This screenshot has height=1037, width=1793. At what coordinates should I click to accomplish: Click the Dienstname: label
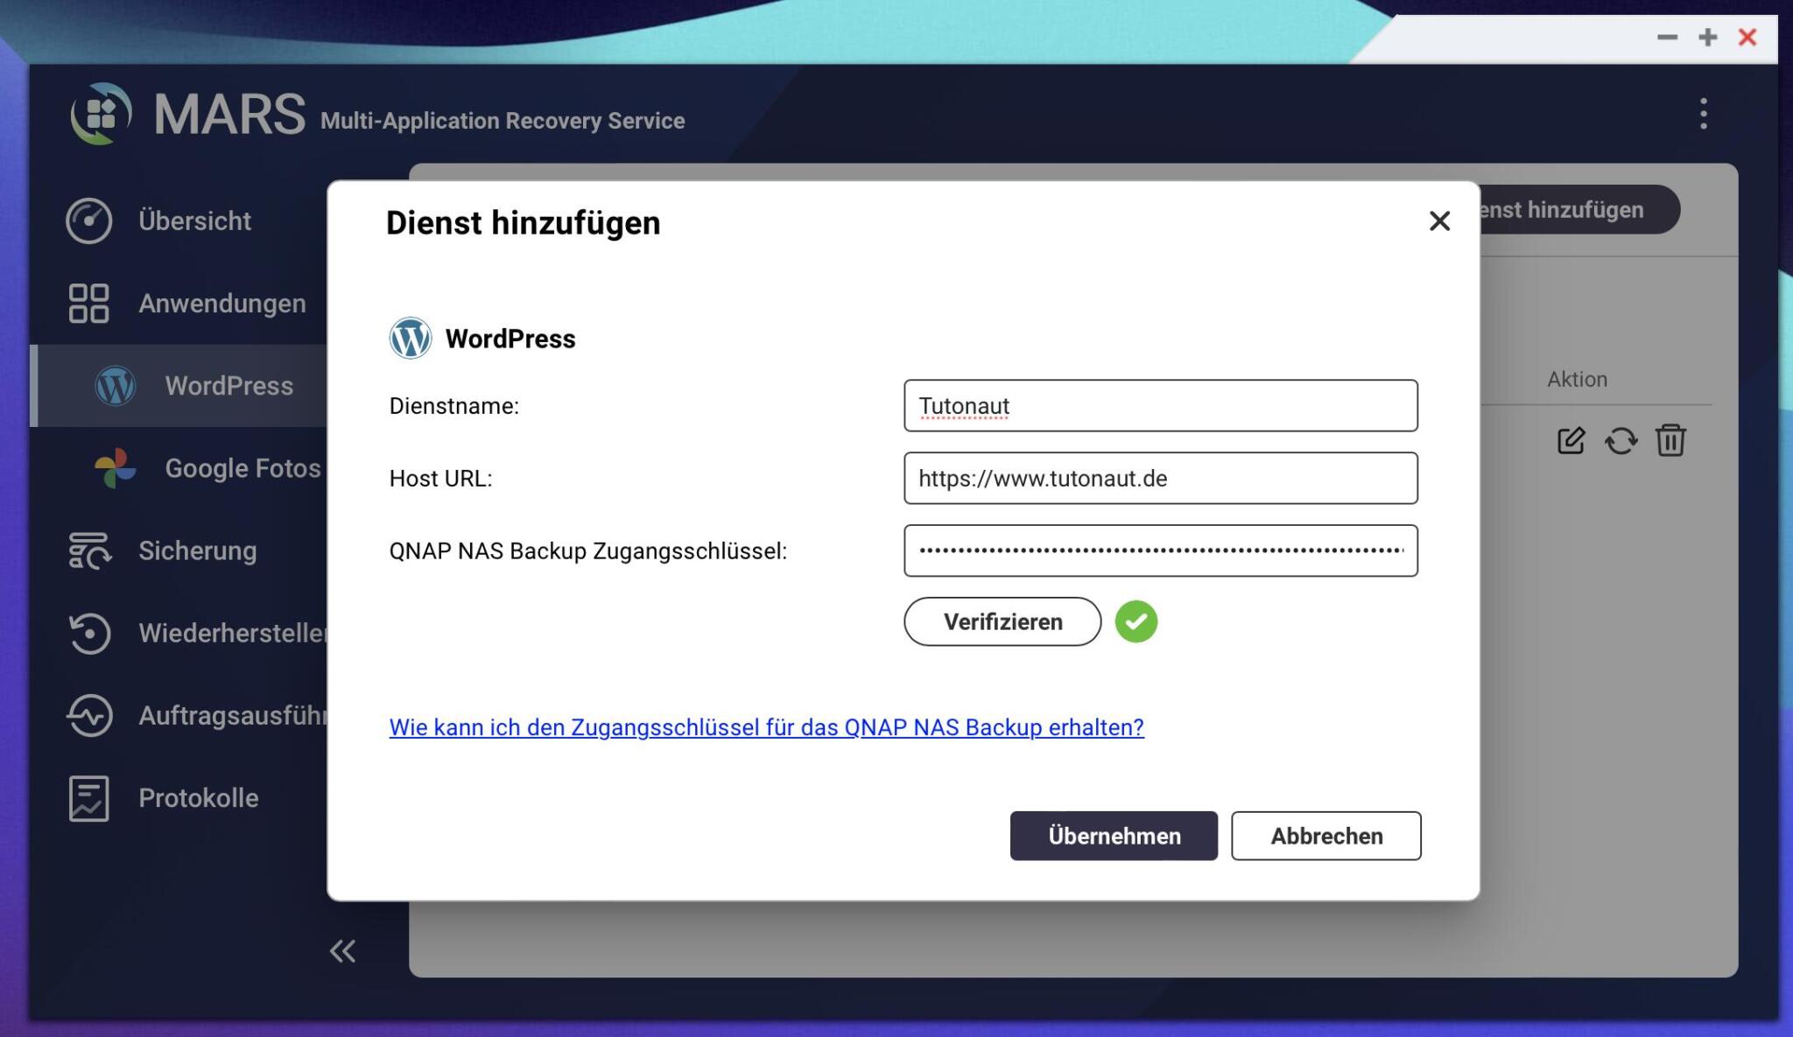[454, 406]
